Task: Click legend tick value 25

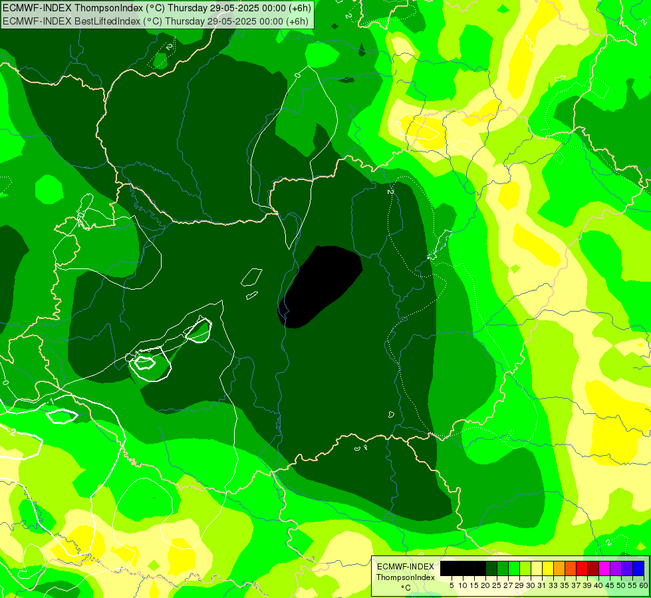Action: click(497, 585)
